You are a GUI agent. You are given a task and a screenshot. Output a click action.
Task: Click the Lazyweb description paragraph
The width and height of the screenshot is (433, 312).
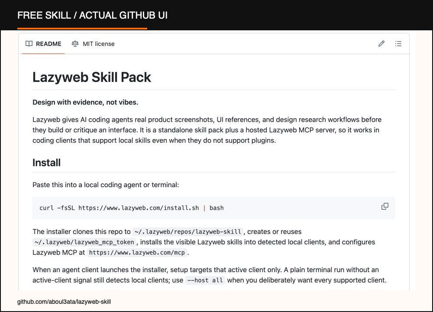click(207, 130)
